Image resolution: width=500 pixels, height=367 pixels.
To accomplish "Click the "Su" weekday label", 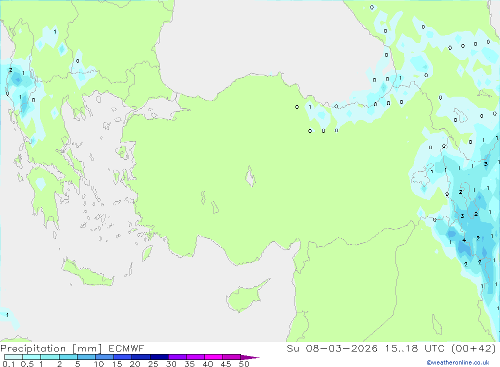I will pyautogui.click(x=292, y=348).
